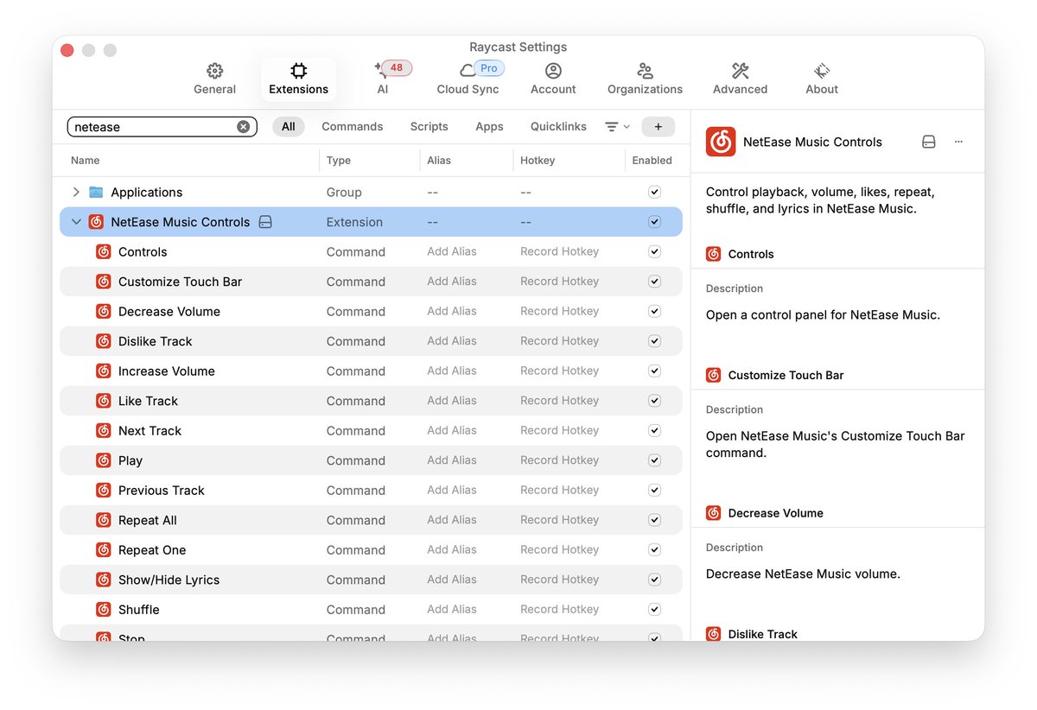The height and width of the screenshot is (710, 1037).
Task: Record a hotkey for Play
Action: pyautogui.click(x=559, y=460)
